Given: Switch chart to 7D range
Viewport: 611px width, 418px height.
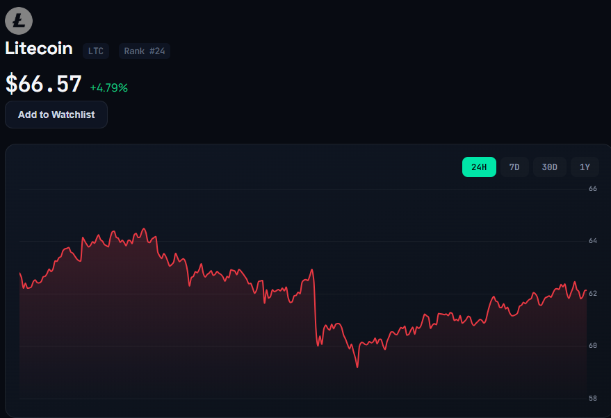Looking at the screenshot, I should [514, 167].
